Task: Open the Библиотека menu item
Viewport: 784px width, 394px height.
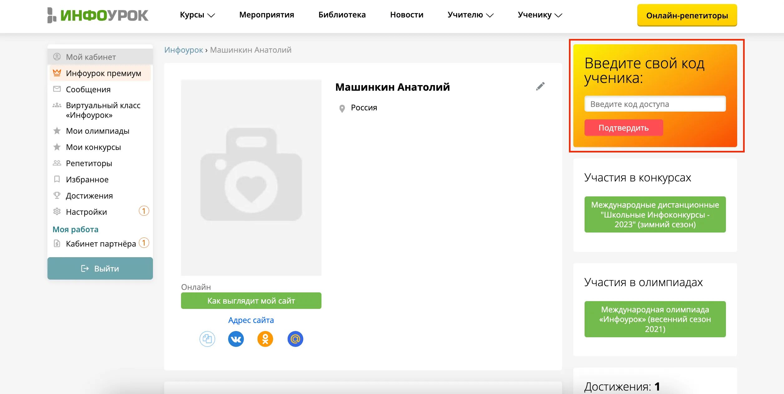Action: 342,15
